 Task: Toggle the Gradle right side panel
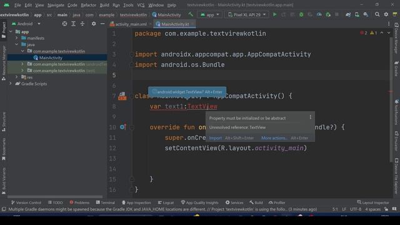396,68
